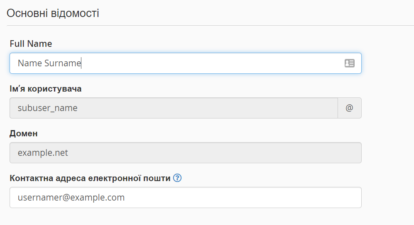Image resolution: width=414 pixels, height=225 pixels.
Task: Click the "example.net" text under Домен
Action: coord(43,153)
